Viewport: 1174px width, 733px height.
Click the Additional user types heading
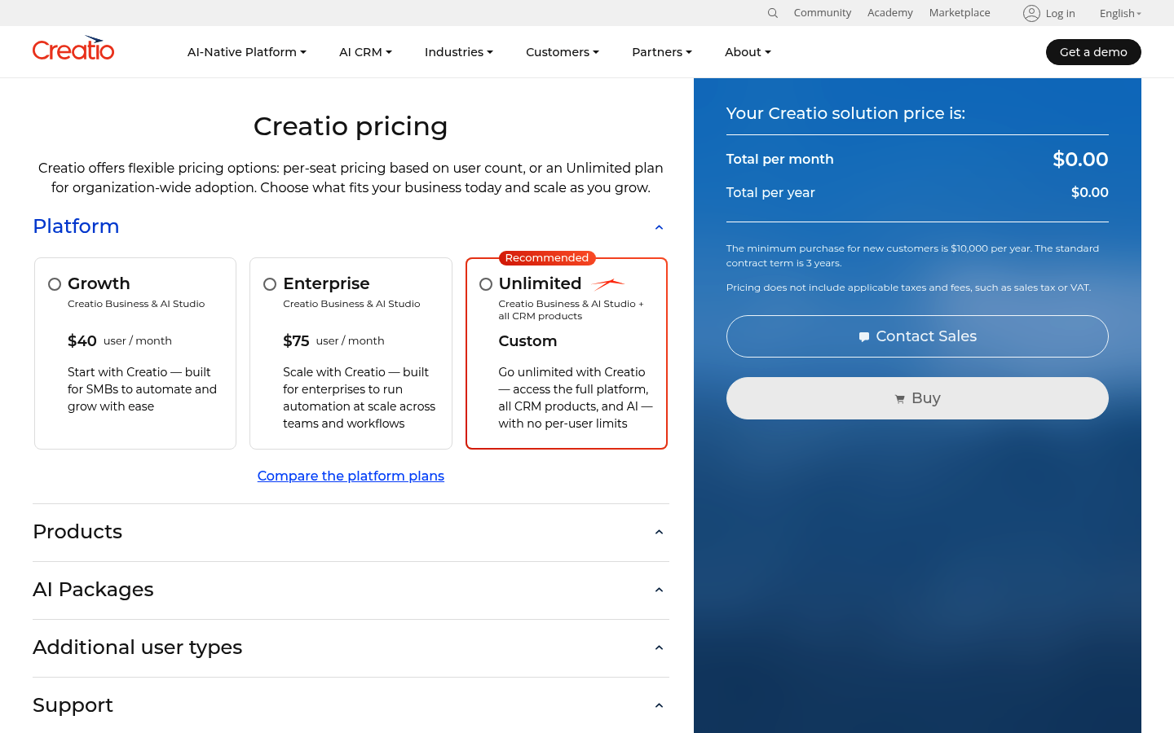click(x=138, y=647)
